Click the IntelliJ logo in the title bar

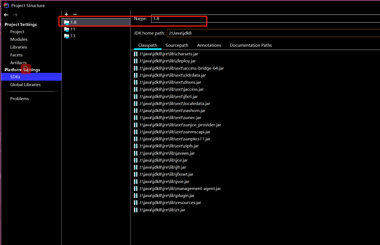click(x=6, y=5)
